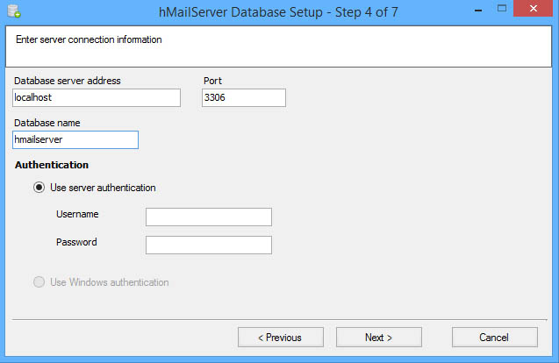Cancel the database setup wizard
This screenshot has height=363, width=559.
click(x=494, y=337)
